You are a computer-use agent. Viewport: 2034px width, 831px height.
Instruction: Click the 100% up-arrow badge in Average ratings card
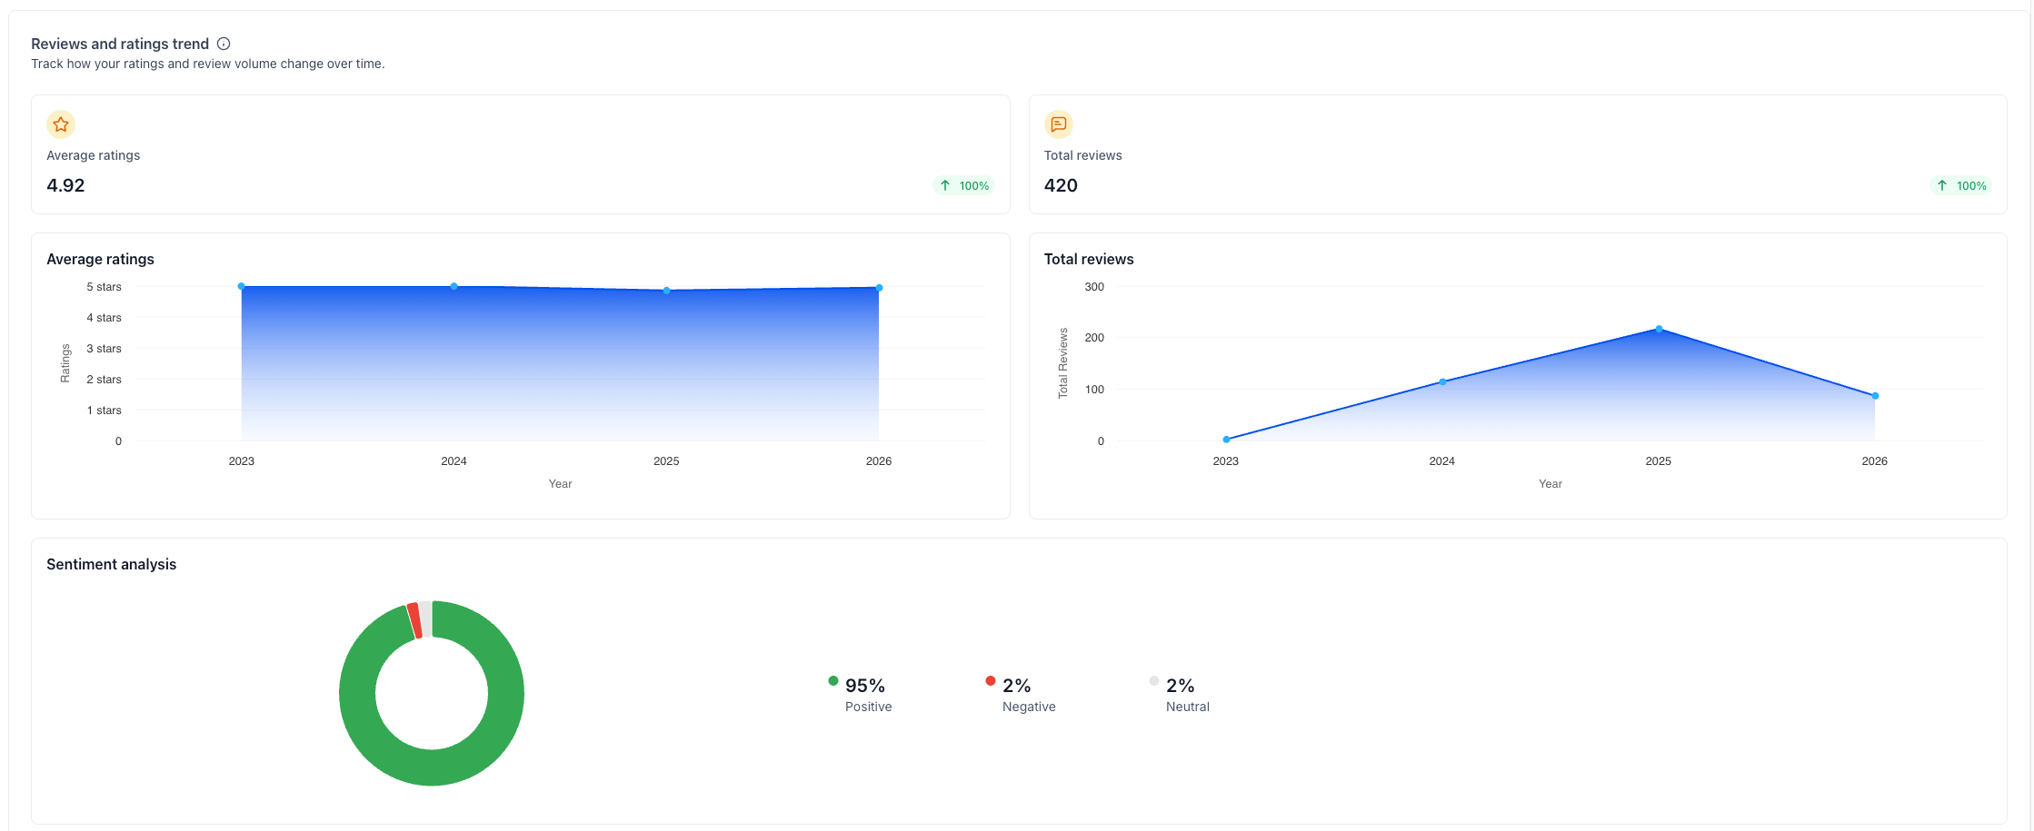[x=963, y=185]
